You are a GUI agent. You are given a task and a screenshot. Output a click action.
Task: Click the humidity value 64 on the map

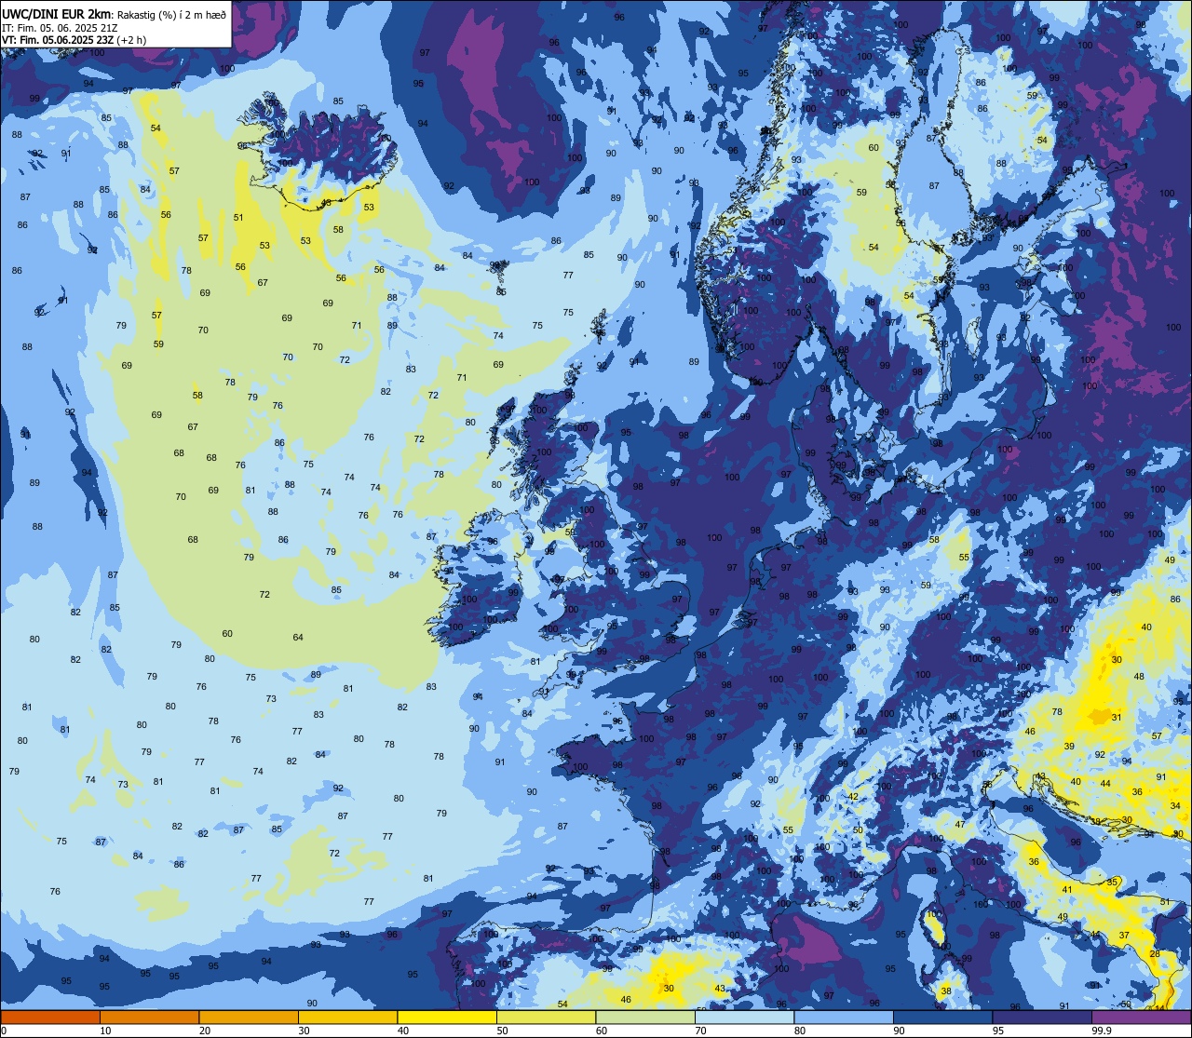pyautogui.click(x=298, y=638)
